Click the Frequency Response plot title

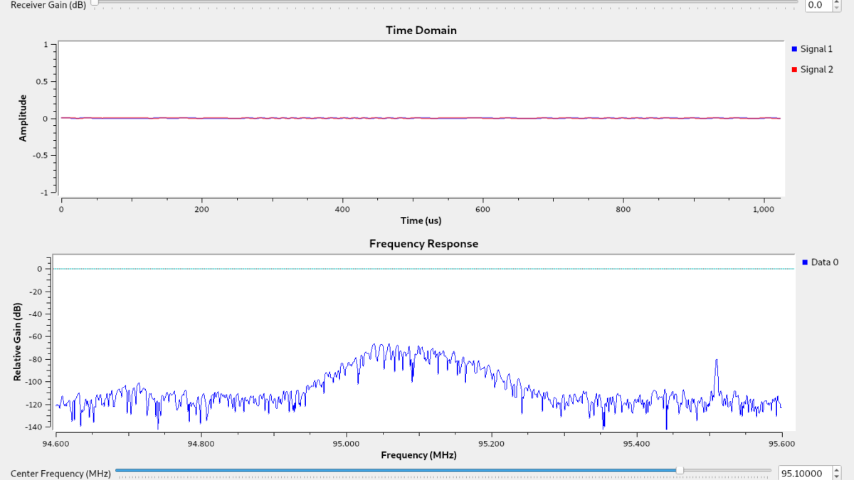click(423, 244)
